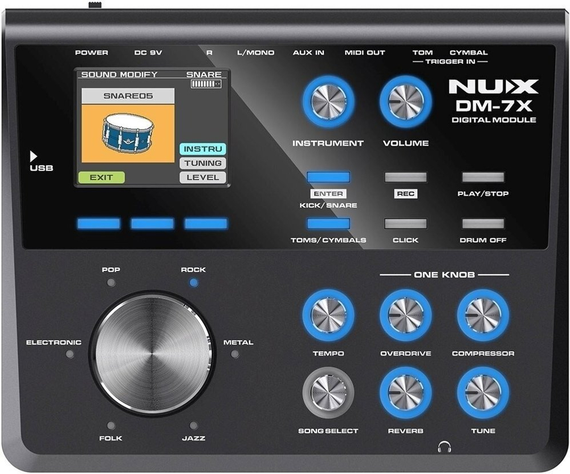Select the METAL kit indicator LED

point(235,354)
